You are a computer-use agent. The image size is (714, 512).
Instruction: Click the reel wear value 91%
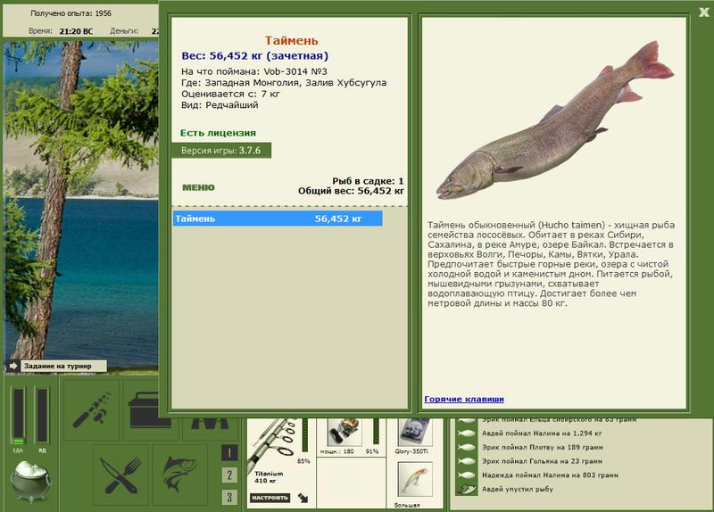click(372, 451)
